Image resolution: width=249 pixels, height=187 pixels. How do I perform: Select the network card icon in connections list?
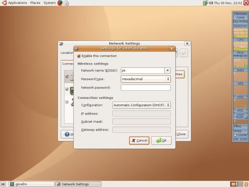click(72, 91)
